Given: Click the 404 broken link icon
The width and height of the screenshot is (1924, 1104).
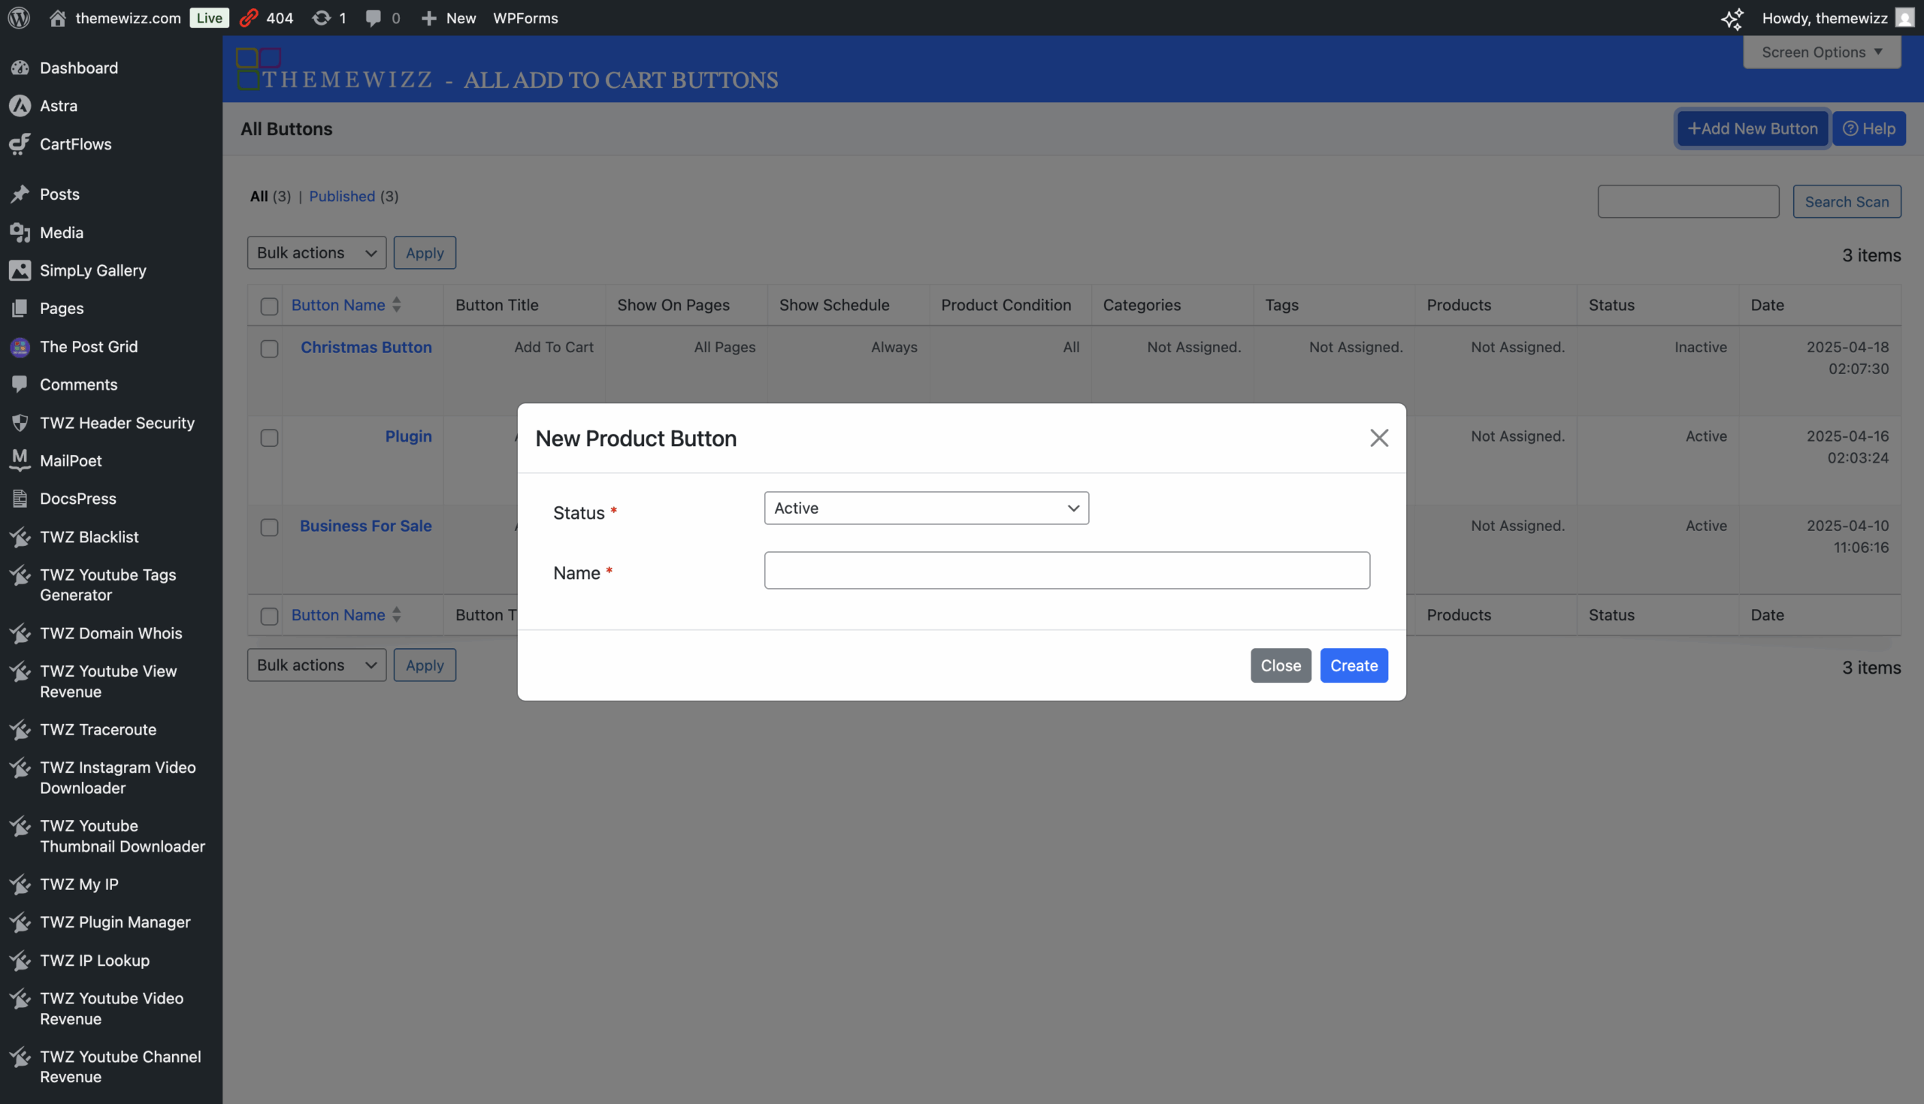Looking at the screenshot, I should [x=249, y=17].
